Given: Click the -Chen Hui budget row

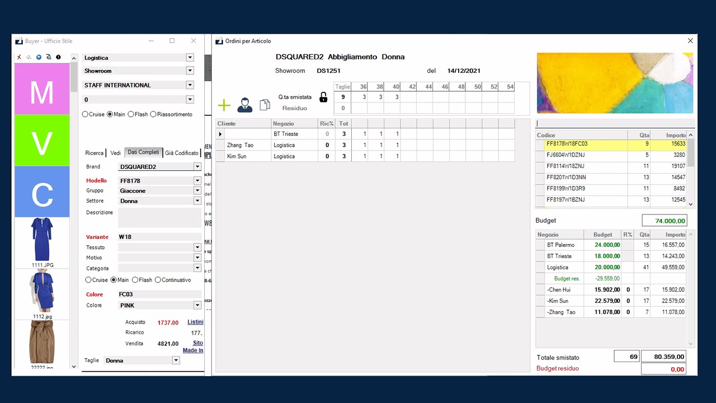Looking at the screenshot, I should (611, 289).
